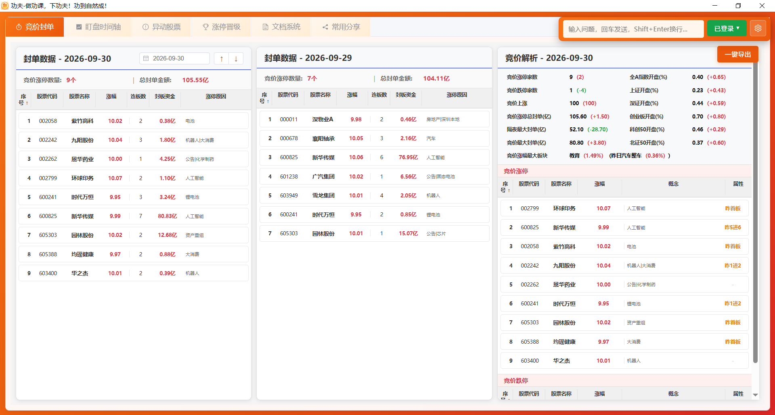Minimize the 功夫 window
The image size is (775, 415).
pyautogui.click(x=715, y=6)
